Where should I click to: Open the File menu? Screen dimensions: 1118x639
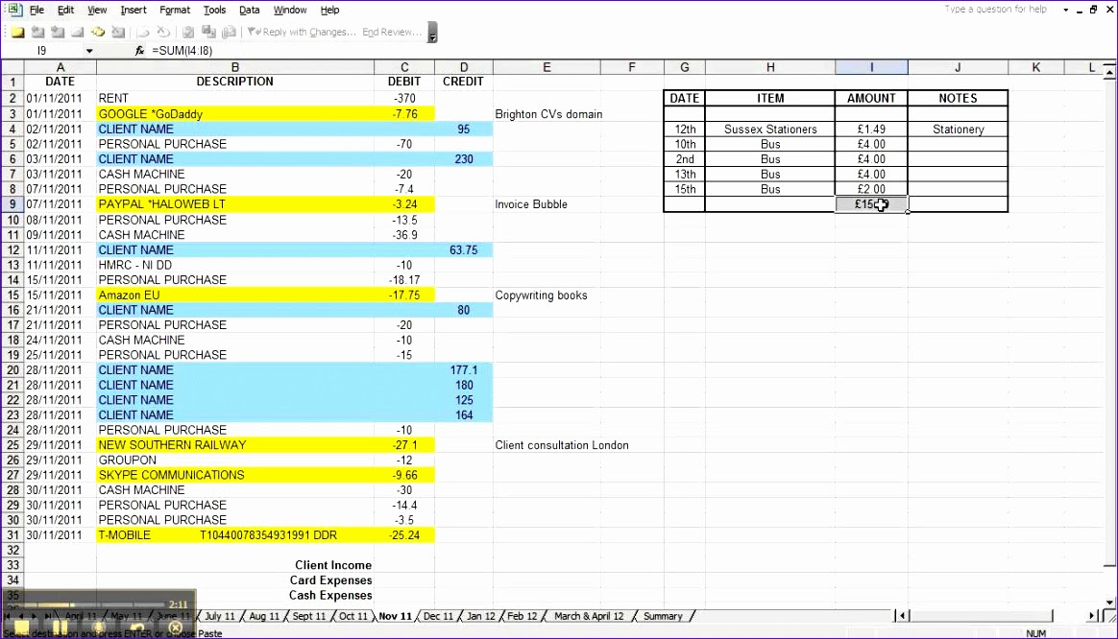pos(36,10)
